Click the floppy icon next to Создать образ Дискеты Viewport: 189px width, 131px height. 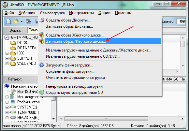42,20
